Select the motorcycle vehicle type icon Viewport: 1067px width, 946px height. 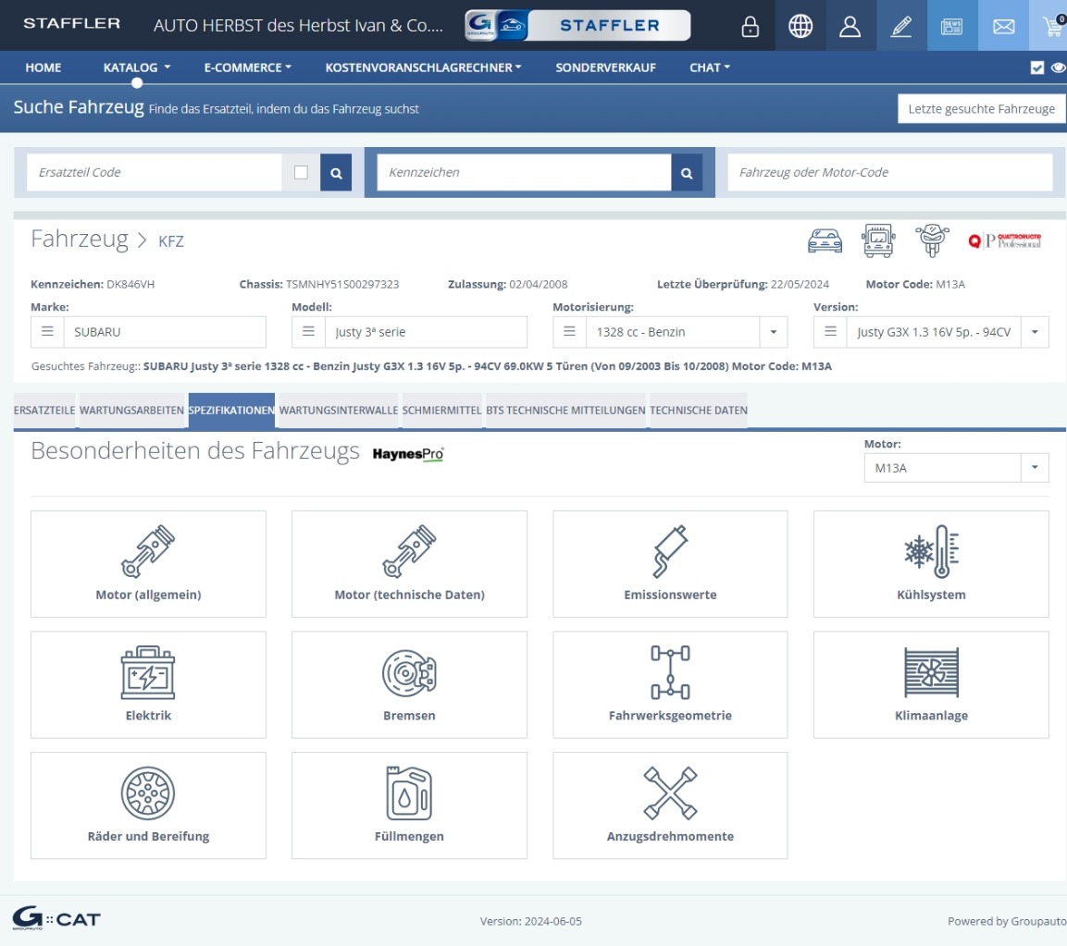932,240
